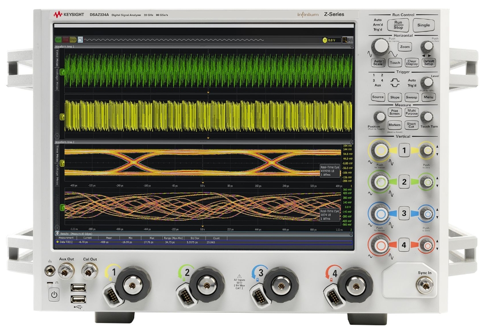Image resolution: width=483 pixels, height=331 pixels.
Task: Click the channel 1 source icon beside green waveform
Action: (x=63, y=72)
